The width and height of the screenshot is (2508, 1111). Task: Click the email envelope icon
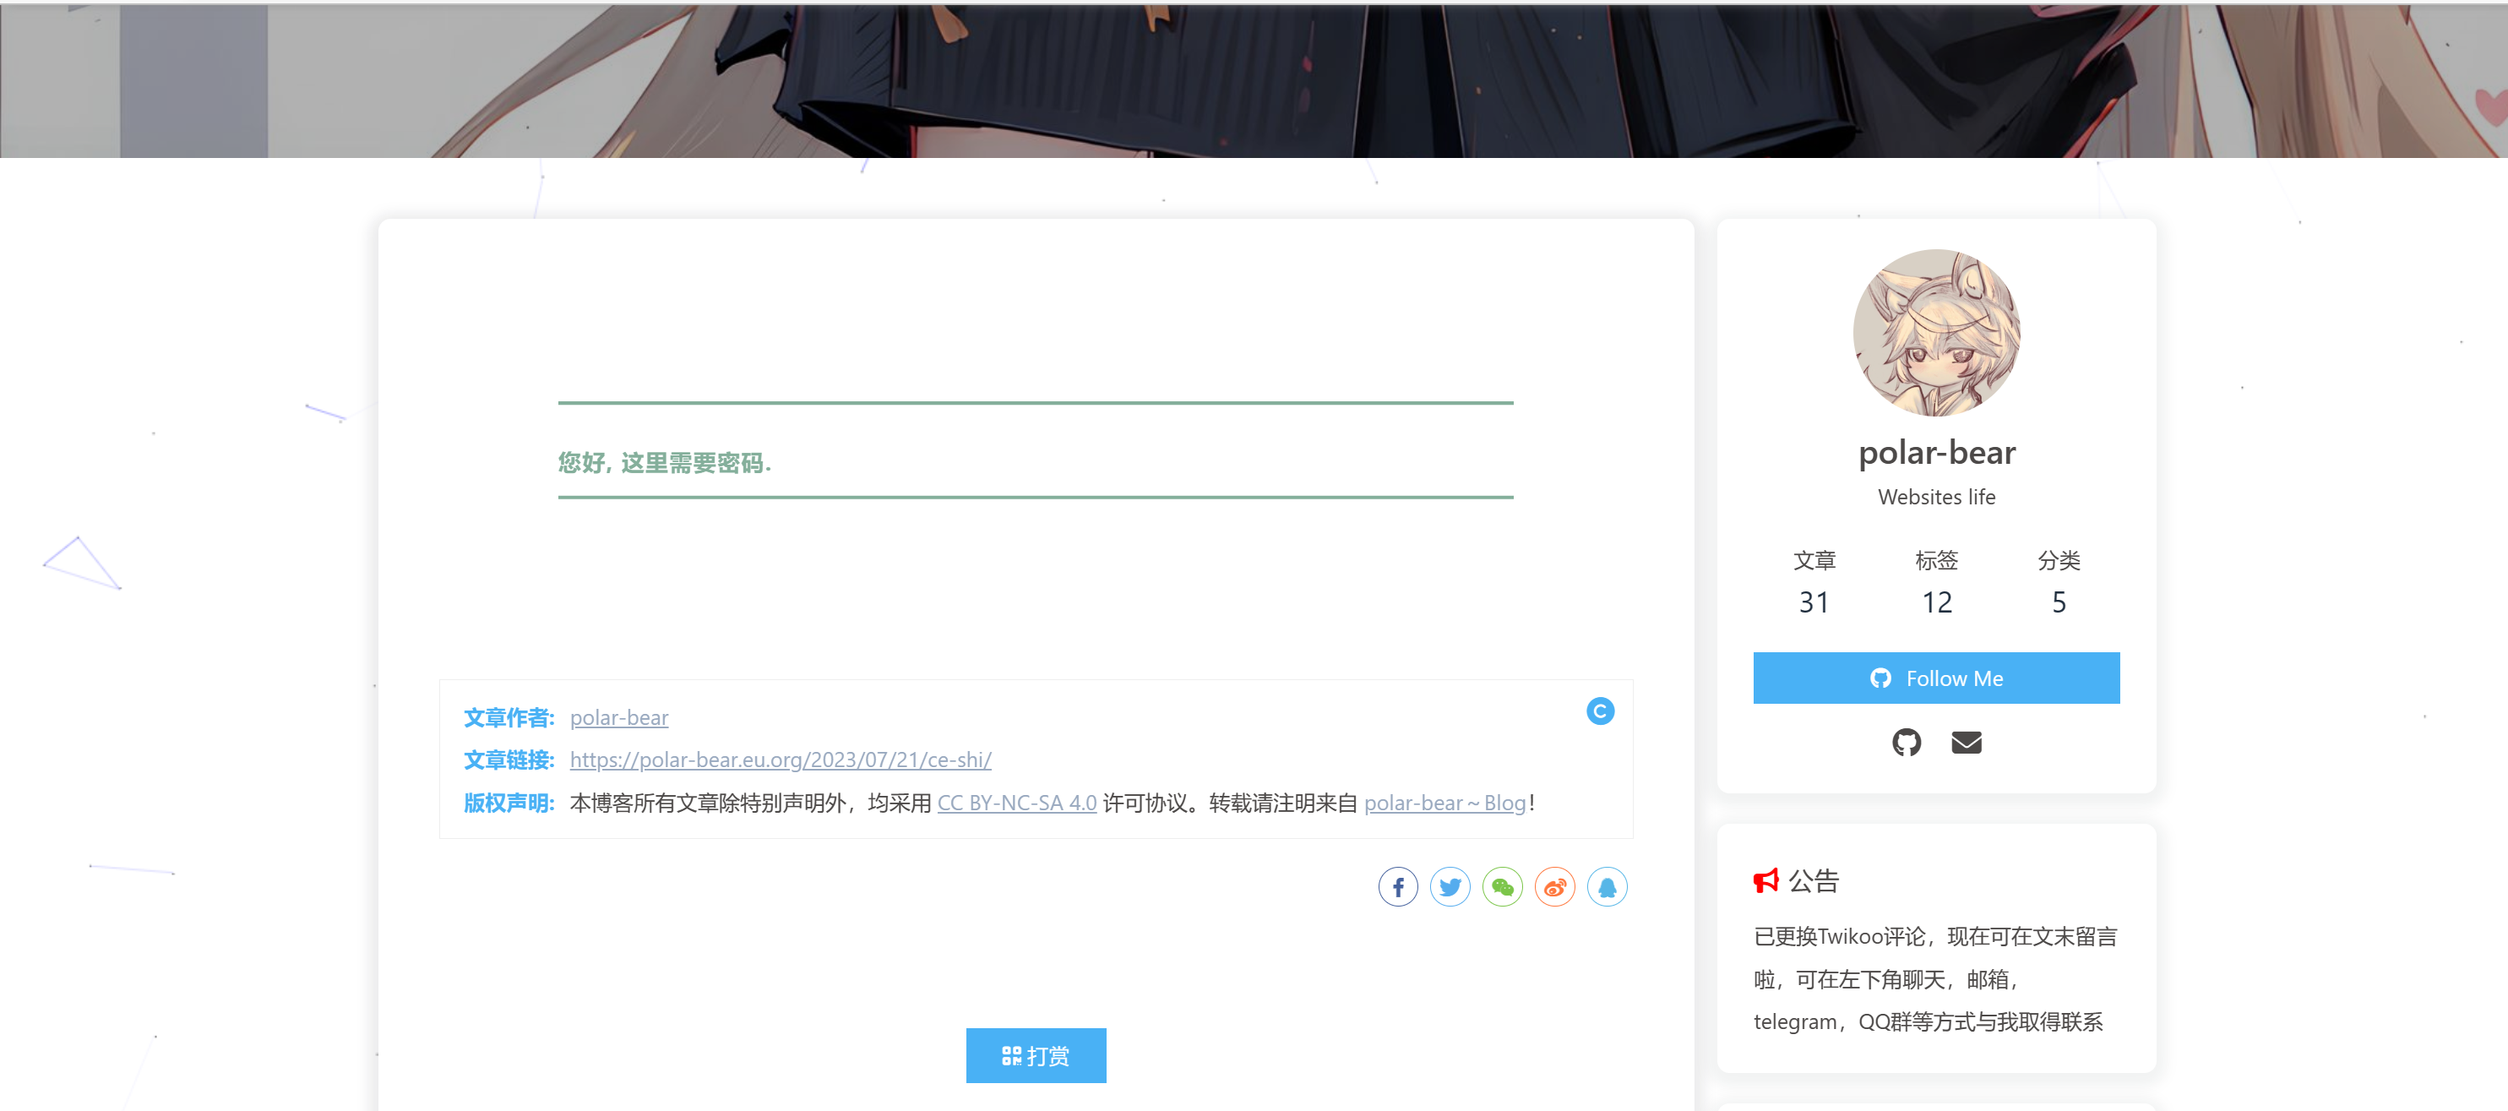click(x=1966, y=743)
